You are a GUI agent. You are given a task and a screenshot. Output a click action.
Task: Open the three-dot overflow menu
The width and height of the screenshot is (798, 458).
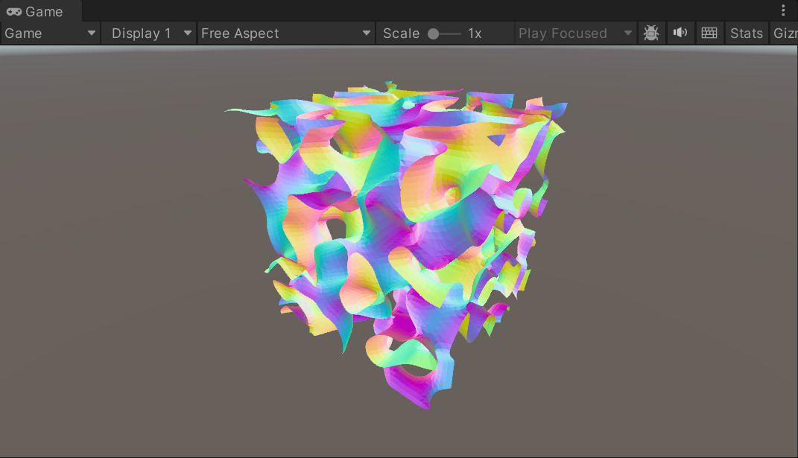[783, 10]
